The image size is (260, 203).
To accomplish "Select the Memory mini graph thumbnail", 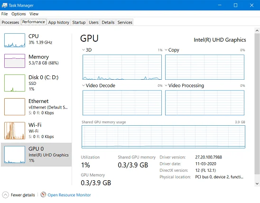I will [x=15, y=61].
